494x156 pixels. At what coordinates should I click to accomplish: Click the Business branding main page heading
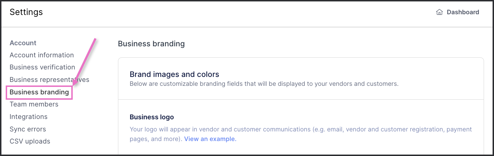click(151, 44)
